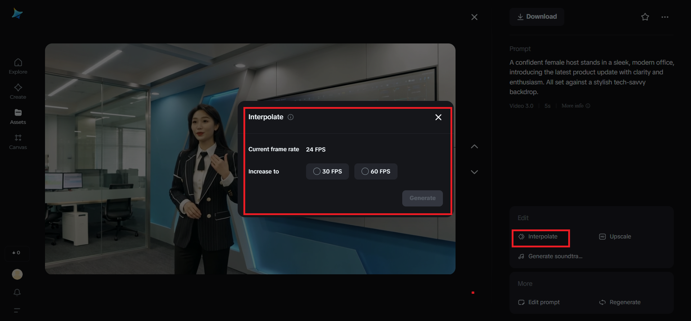The width and height of the screenshot is (691, 321).
Task: Go to Create in the sidebar
Action: click(18, 92)
